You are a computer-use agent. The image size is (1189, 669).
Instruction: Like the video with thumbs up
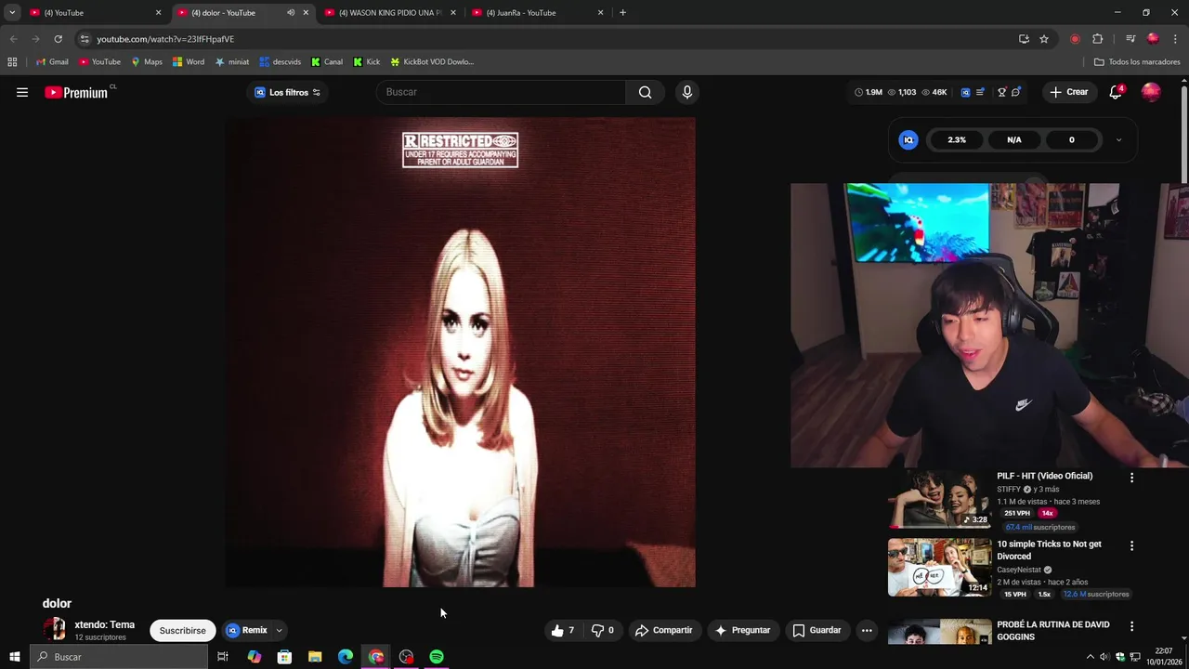click(x=563, y=630)
